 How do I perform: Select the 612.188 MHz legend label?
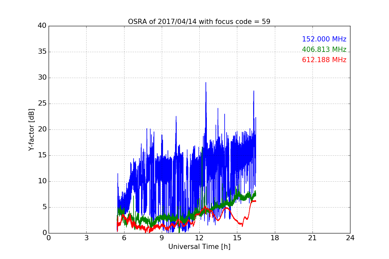point(324,60)
